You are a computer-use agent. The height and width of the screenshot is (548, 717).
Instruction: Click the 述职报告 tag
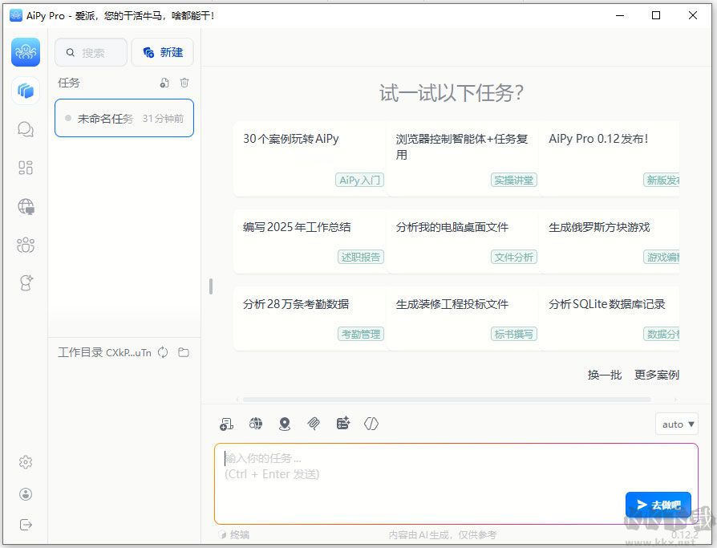point(361,257)
